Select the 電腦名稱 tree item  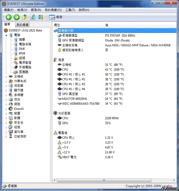[25, 44]
